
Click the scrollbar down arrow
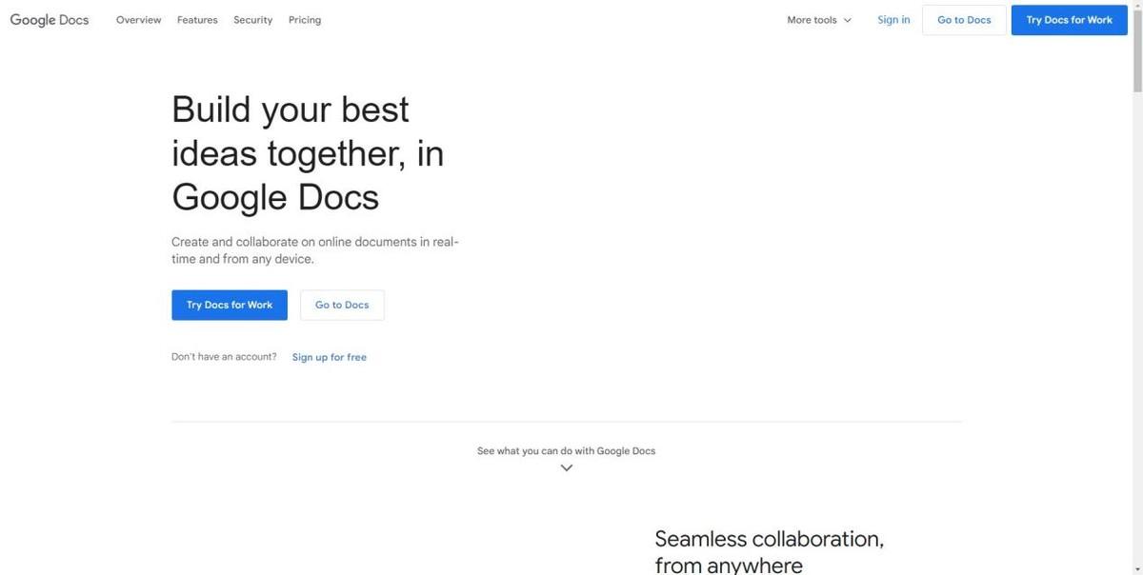(1137, 569)
